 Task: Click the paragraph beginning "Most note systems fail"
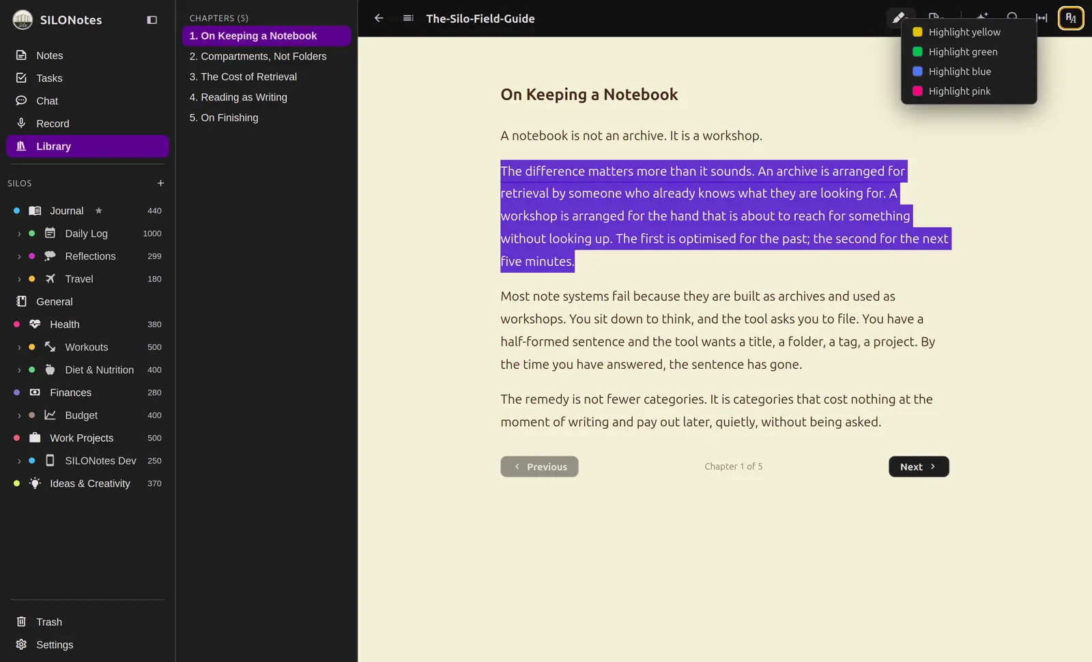click(x=718, y=331)
